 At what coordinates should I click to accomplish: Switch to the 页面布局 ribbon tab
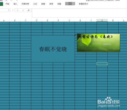point(25,4)
